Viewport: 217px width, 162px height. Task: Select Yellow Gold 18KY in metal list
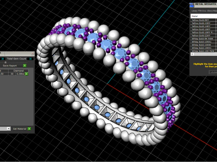[x=203, y=29]
